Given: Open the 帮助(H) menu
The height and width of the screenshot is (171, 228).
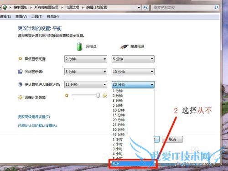Looking at the screenshot, I should [53, 16].
